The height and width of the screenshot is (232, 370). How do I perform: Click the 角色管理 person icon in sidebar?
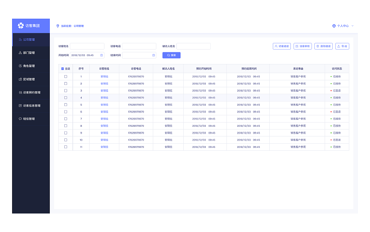click(20, 66)
